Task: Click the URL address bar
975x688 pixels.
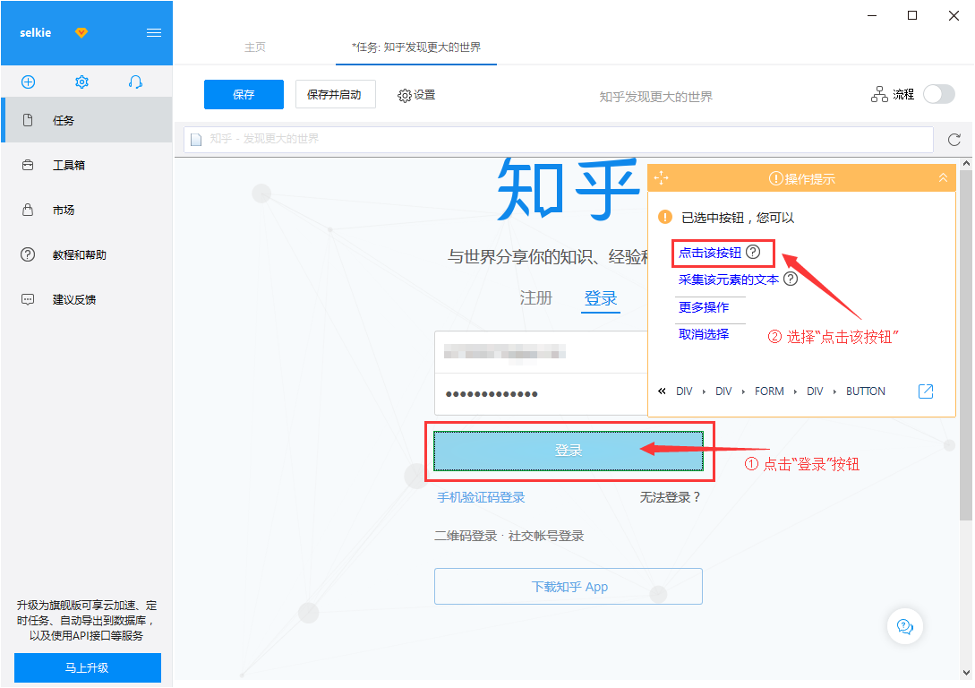Action: (559, 140)
